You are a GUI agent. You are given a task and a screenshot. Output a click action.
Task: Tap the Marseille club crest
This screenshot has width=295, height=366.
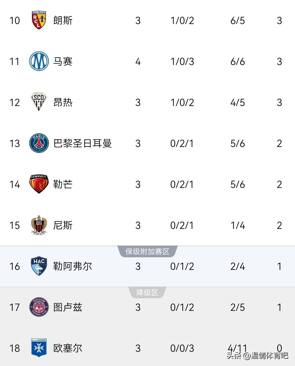[39, 61]
